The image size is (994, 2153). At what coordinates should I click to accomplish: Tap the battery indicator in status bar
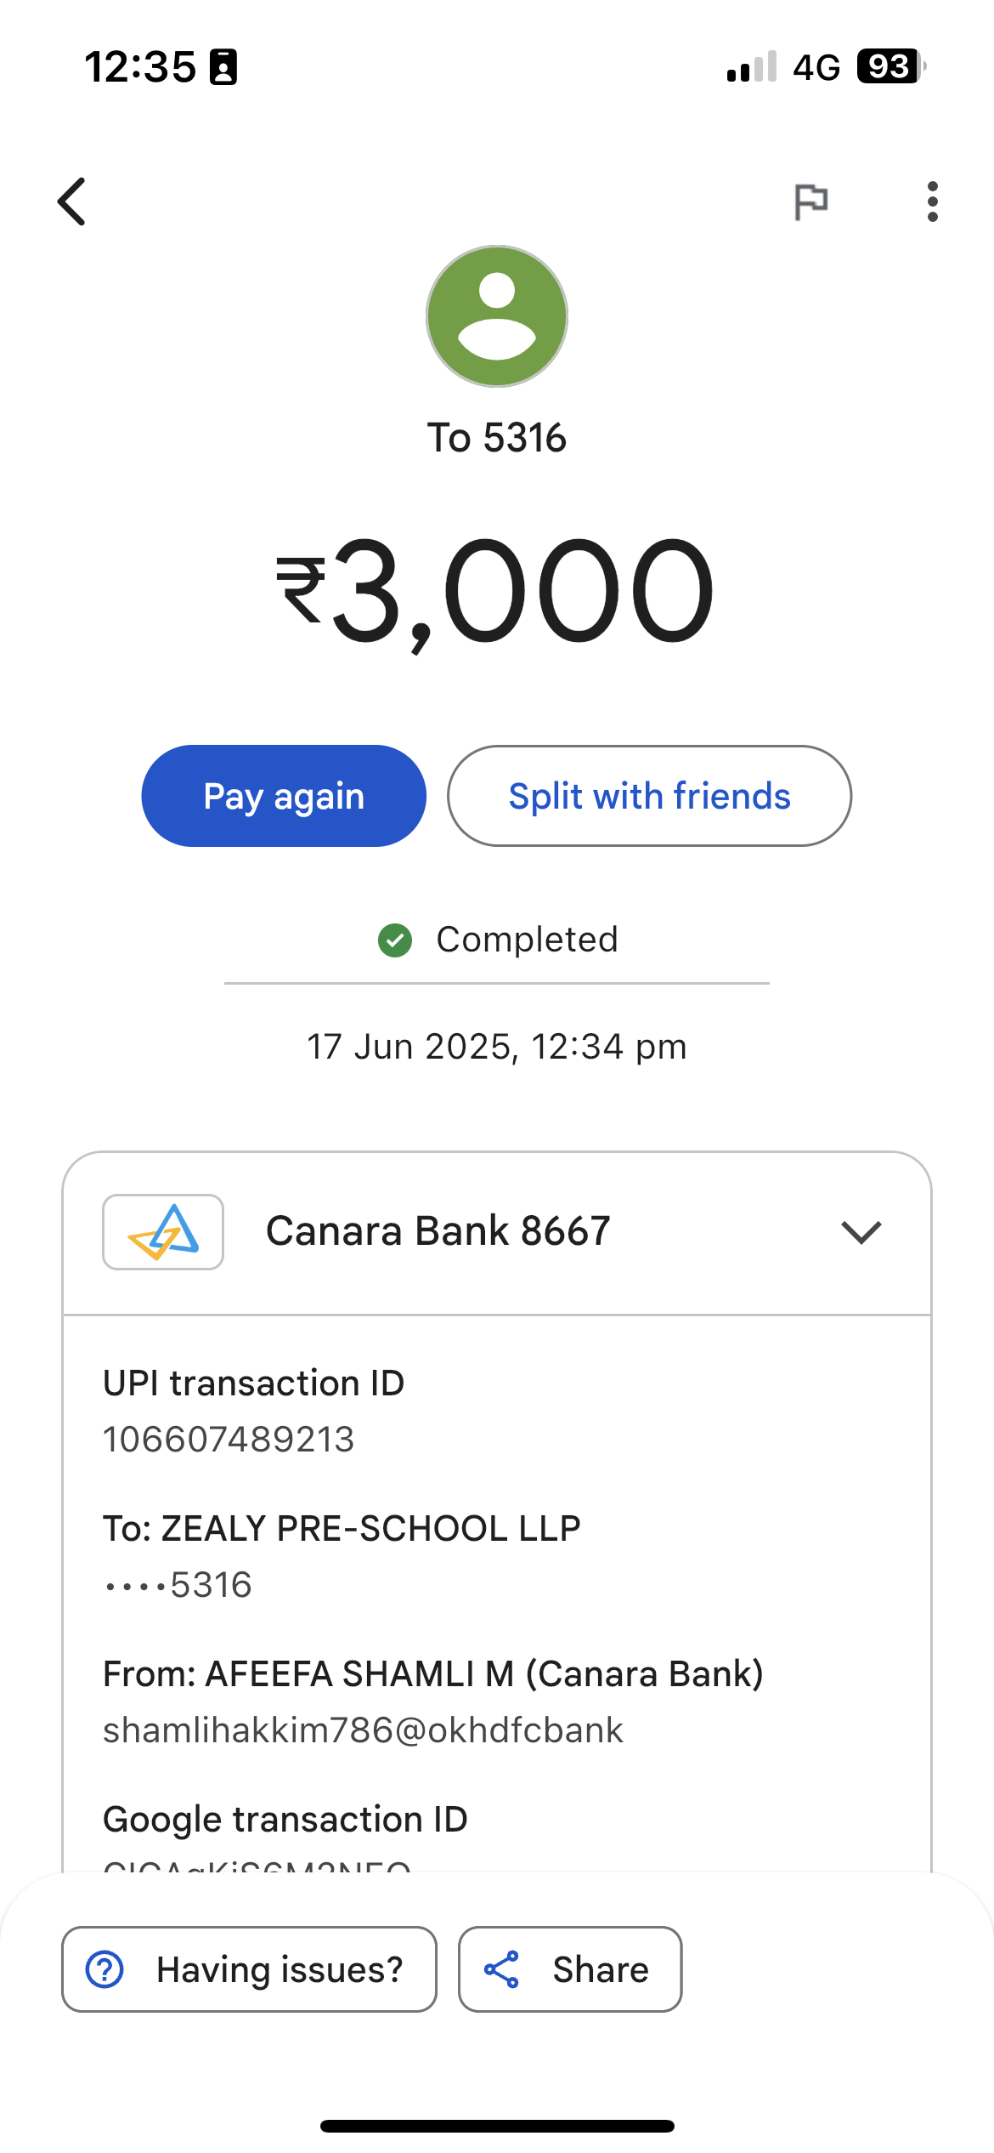click(890, 66)
